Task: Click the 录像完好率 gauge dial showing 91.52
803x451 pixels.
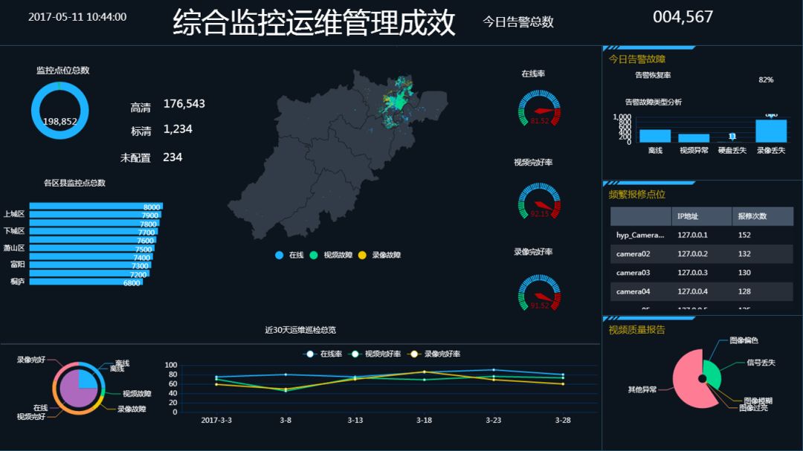Action: pos(539,293)
